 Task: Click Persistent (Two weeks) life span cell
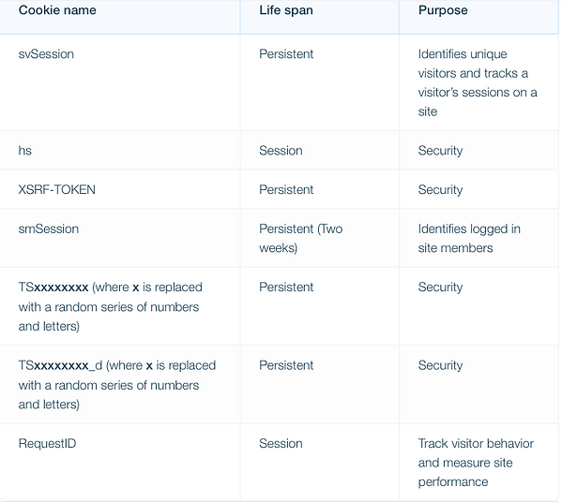click(301, 238)
